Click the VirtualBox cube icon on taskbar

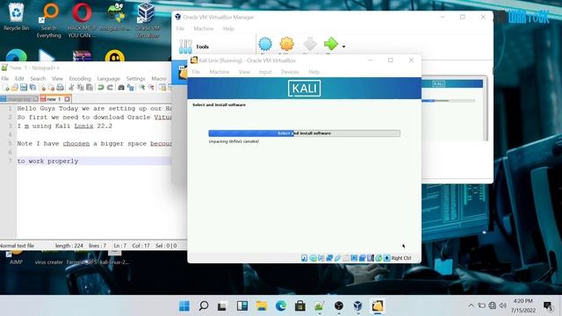pyautogui.click(x=357, y=306)
